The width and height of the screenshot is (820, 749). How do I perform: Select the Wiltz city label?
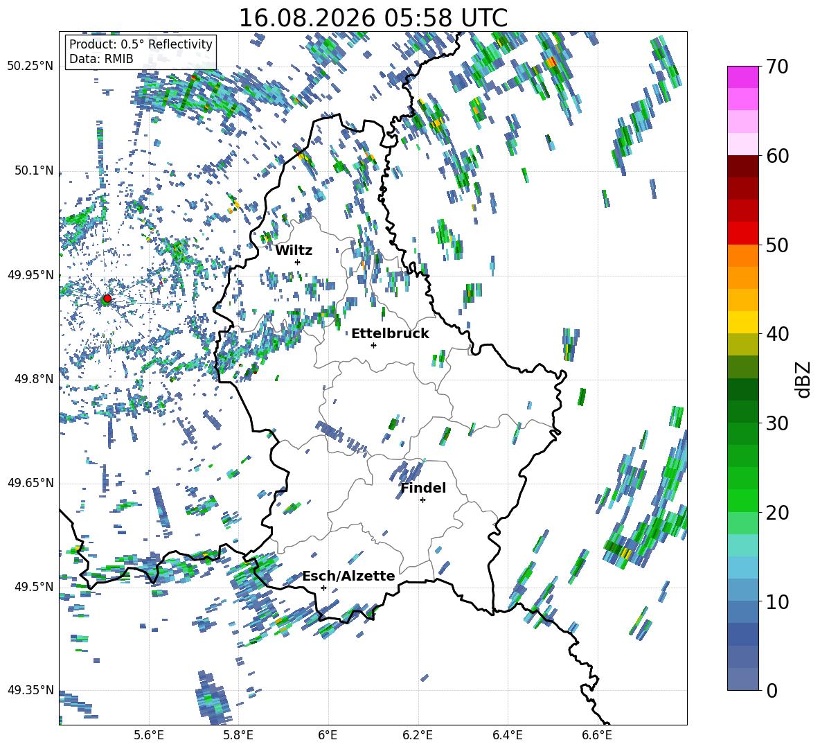tap(294, 251)
